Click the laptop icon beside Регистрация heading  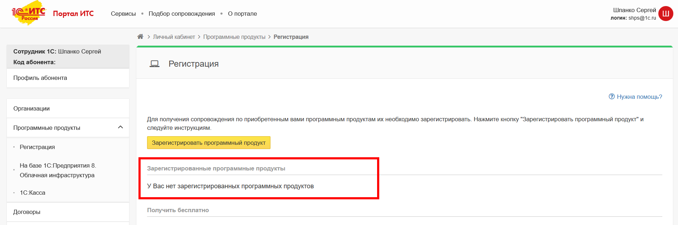click(x=155, y=64)
